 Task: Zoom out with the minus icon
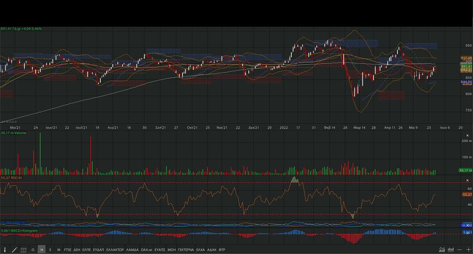point(460,250)
